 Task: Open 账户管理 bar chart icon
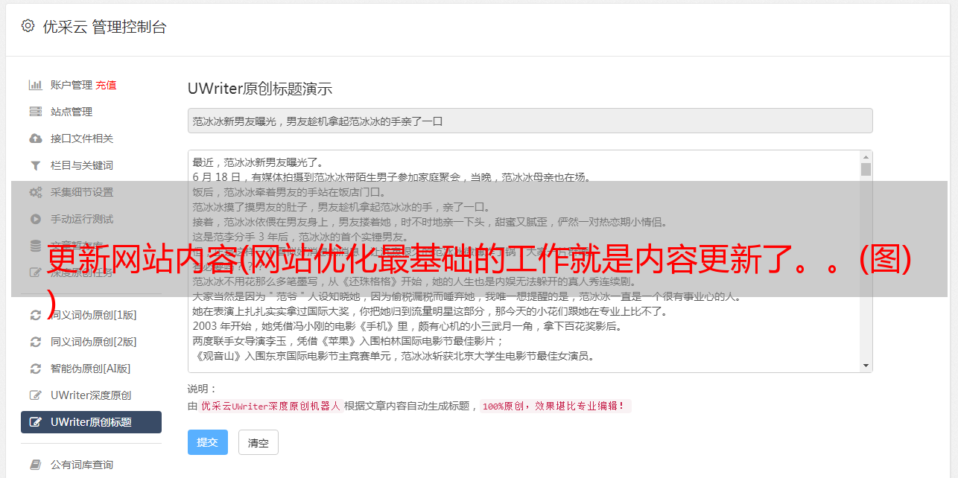pos(35,85)
